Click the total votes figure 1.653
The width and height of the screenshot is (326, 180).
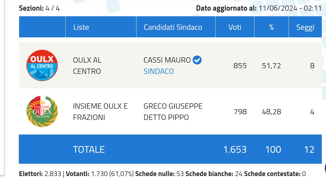point(235,149)
